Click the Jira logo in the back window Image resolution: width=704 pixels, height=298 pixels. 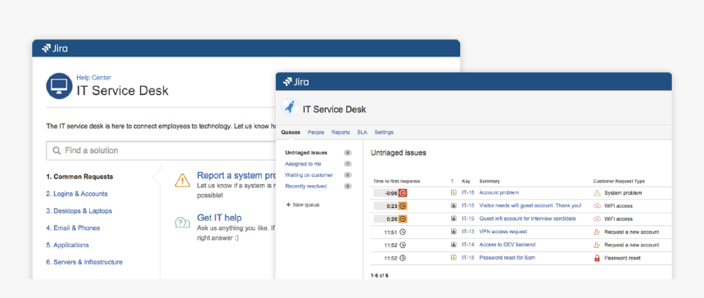click(54, 48)
